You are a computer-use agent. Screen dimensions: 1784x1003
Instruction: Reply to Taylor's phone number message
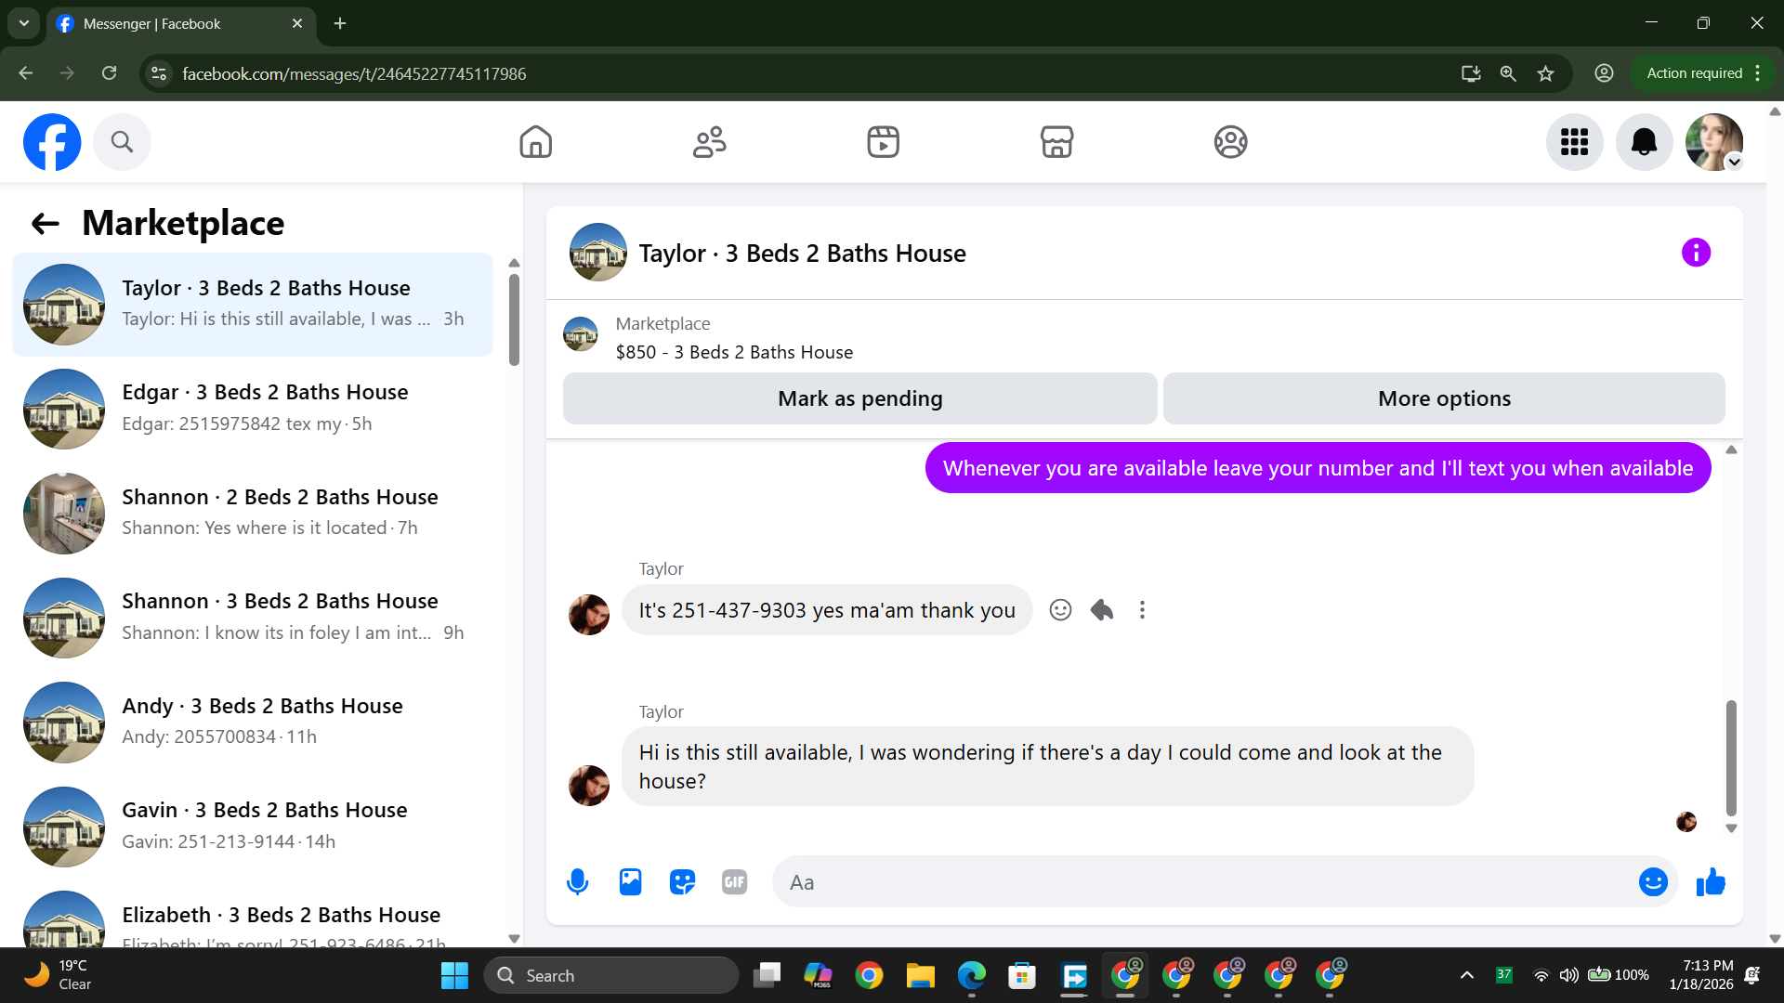[1102, 610]
